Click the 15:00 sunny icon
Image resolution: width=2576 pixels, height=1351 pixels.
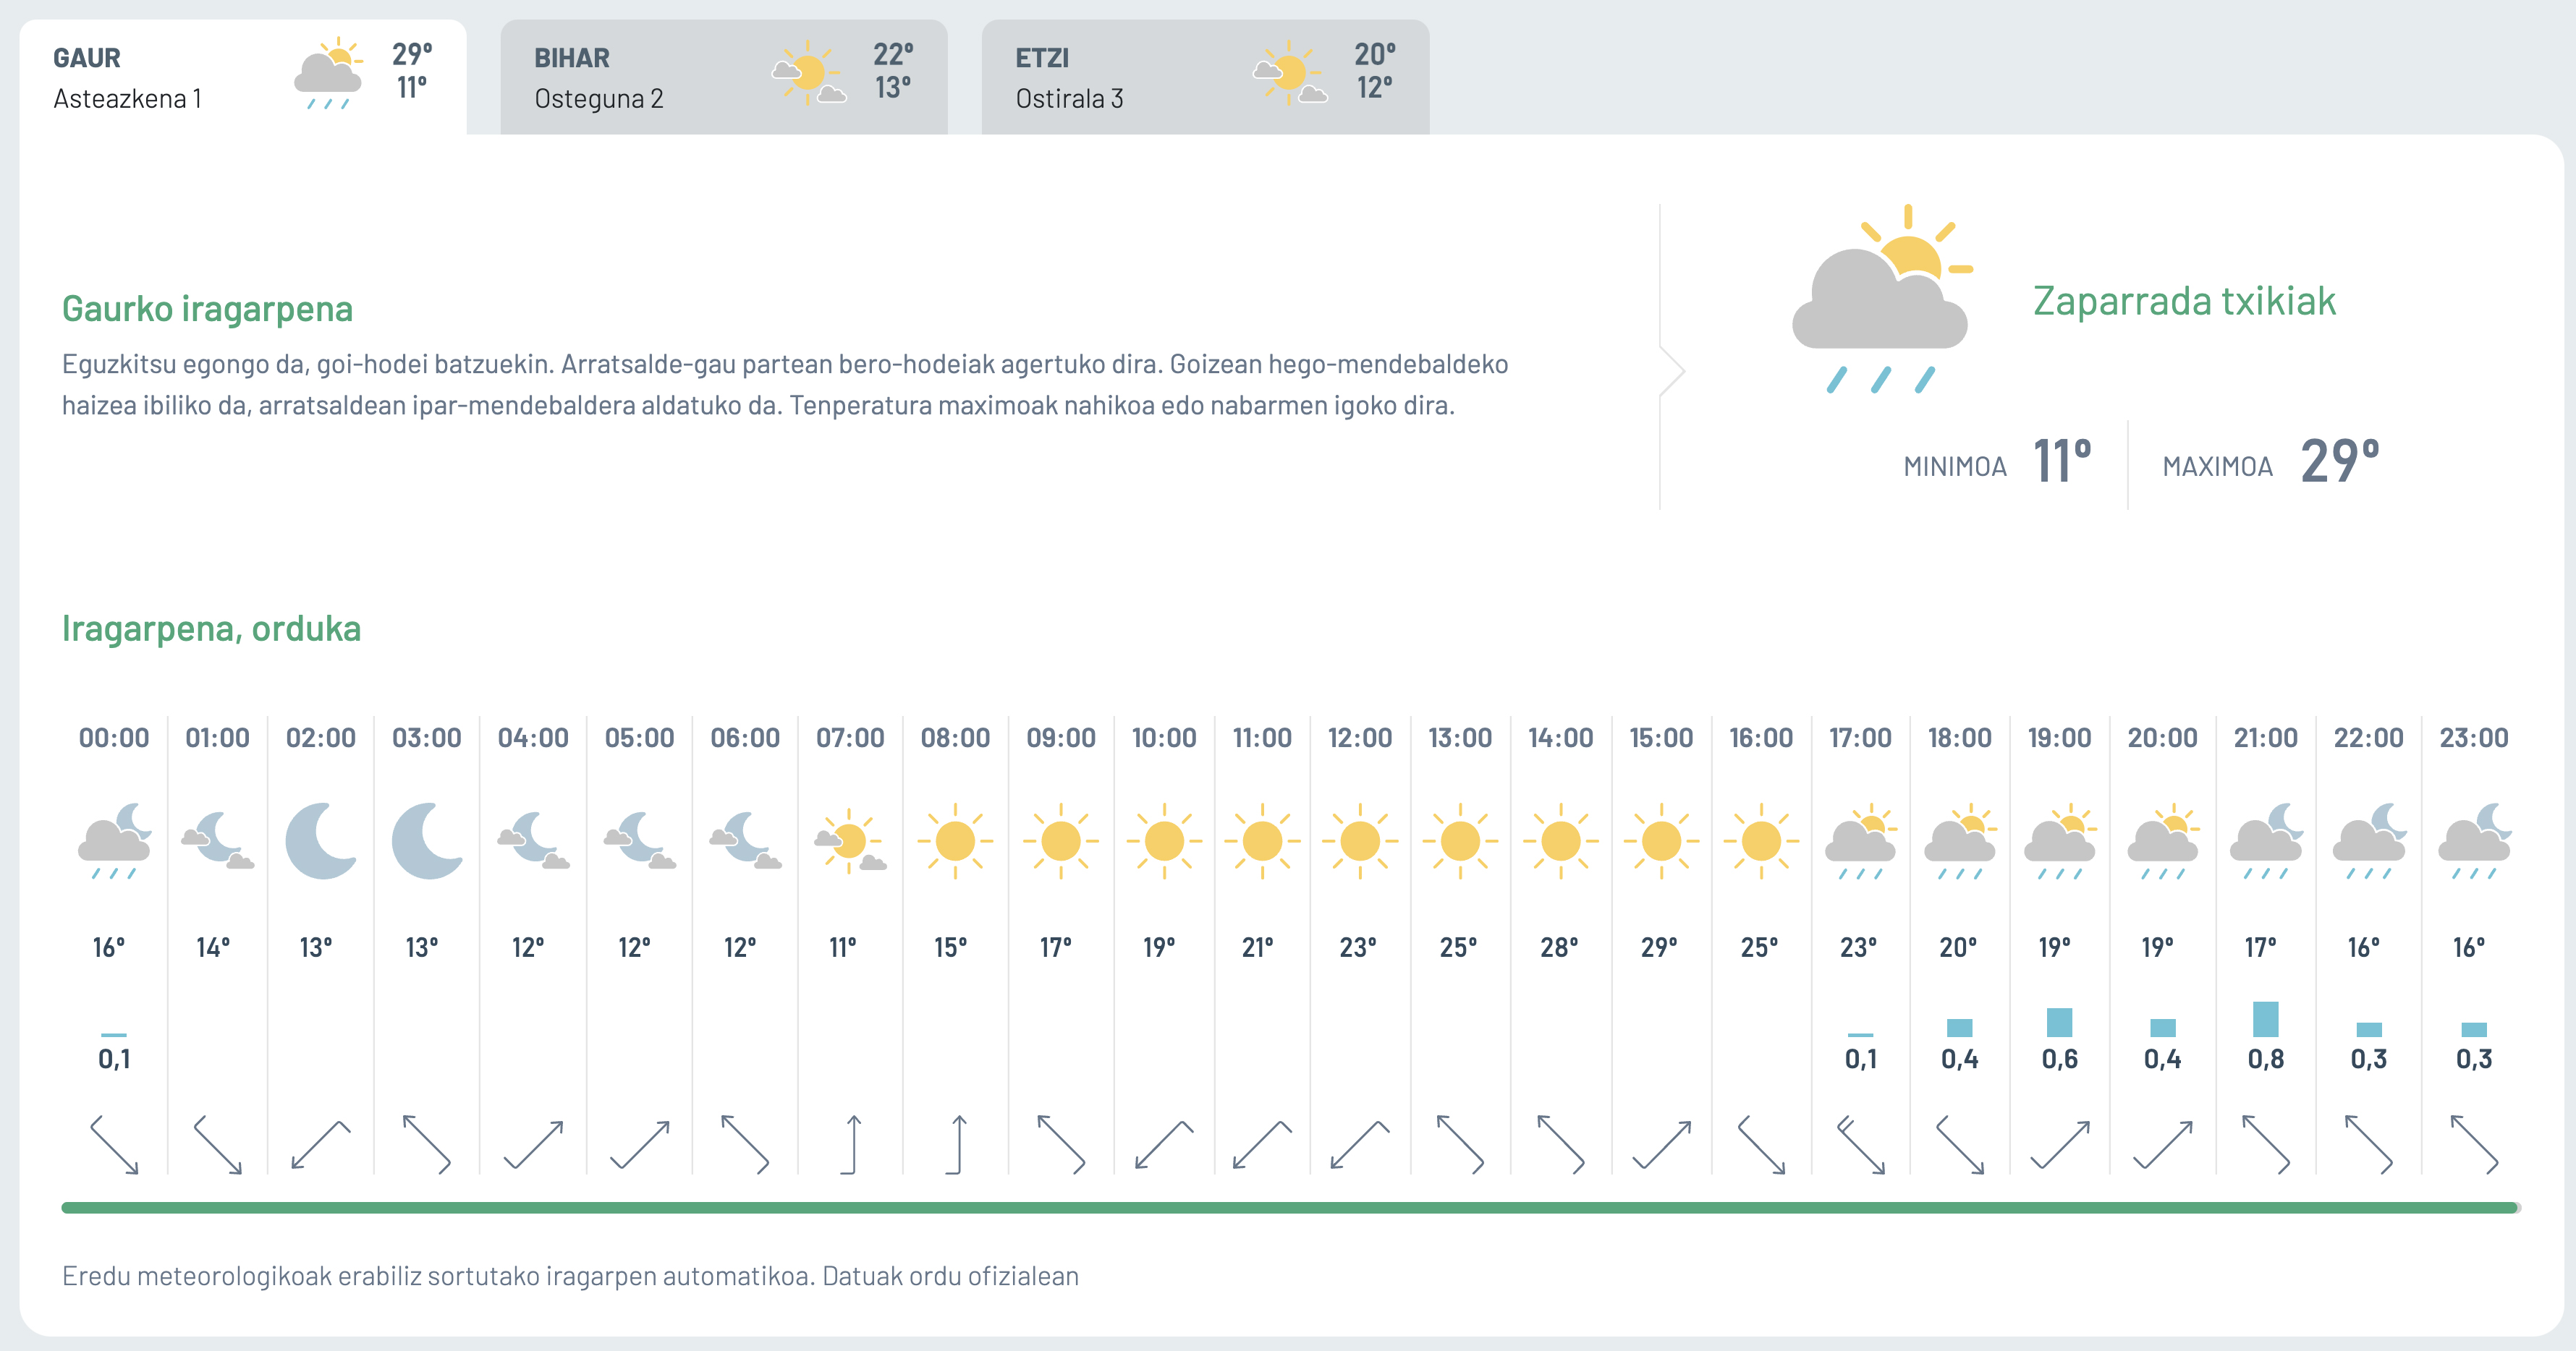1661,840
